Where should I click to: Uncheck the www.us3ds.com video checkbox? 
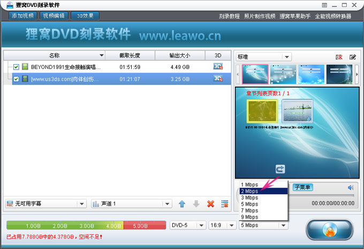tap(16, 79)
